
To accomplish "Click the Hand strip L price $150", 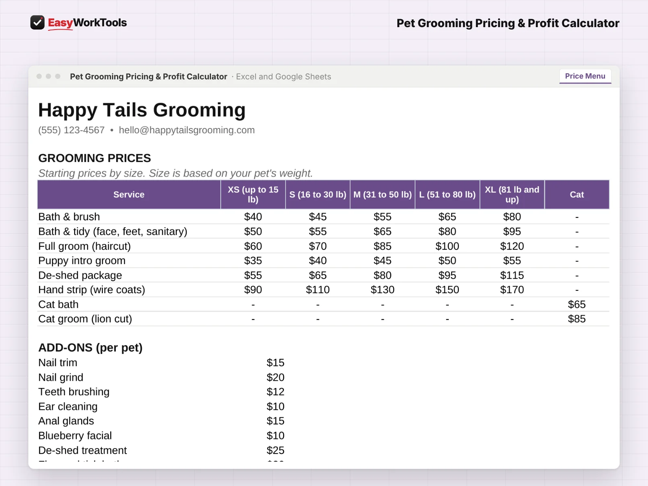I will pyautogui.click(x=448, y=290).
